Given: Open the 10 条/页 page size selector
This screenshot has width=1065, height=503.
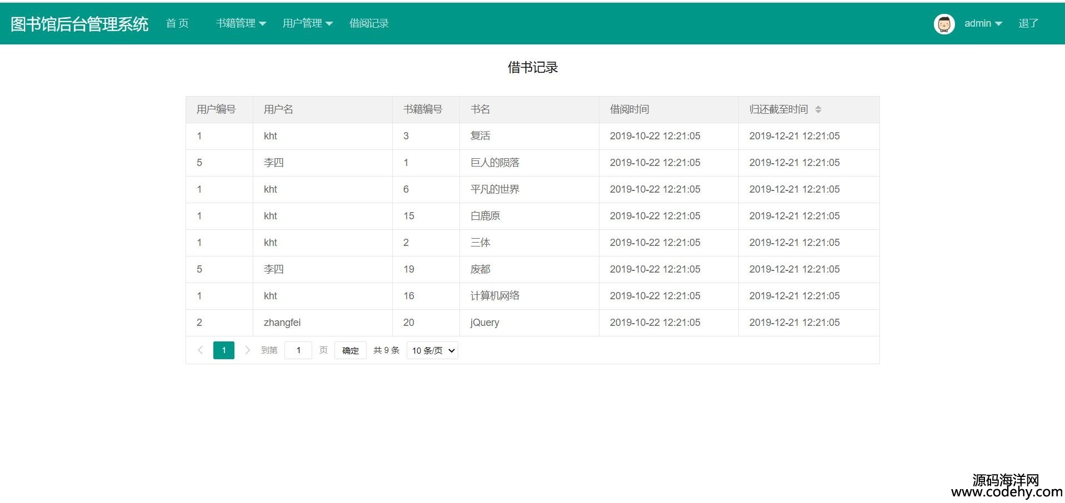Looking at the screenshot, I should click(432, 350).
